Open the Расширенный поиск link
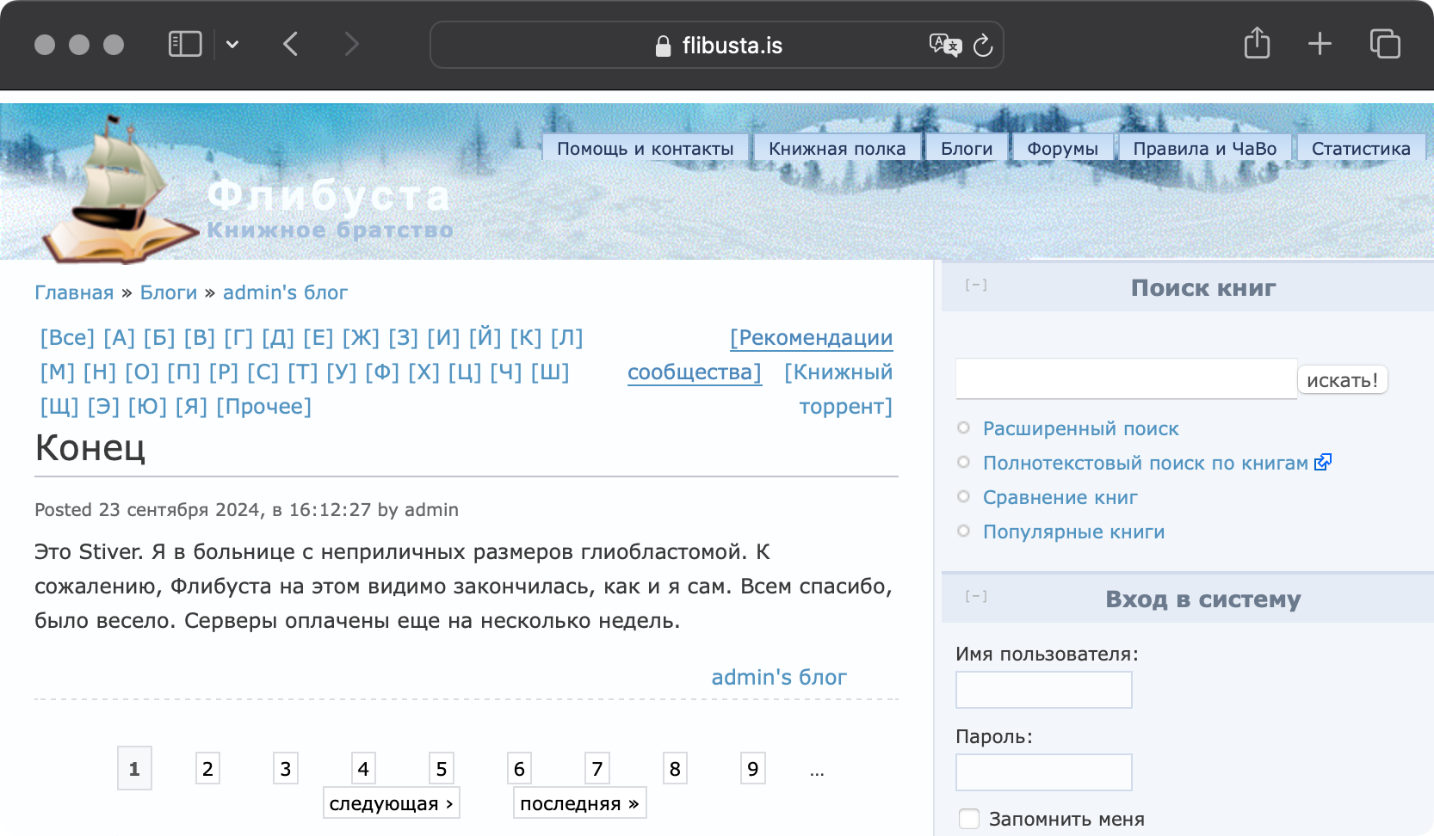This screenshot has height=836, width=1434. tap(1080, 428)
